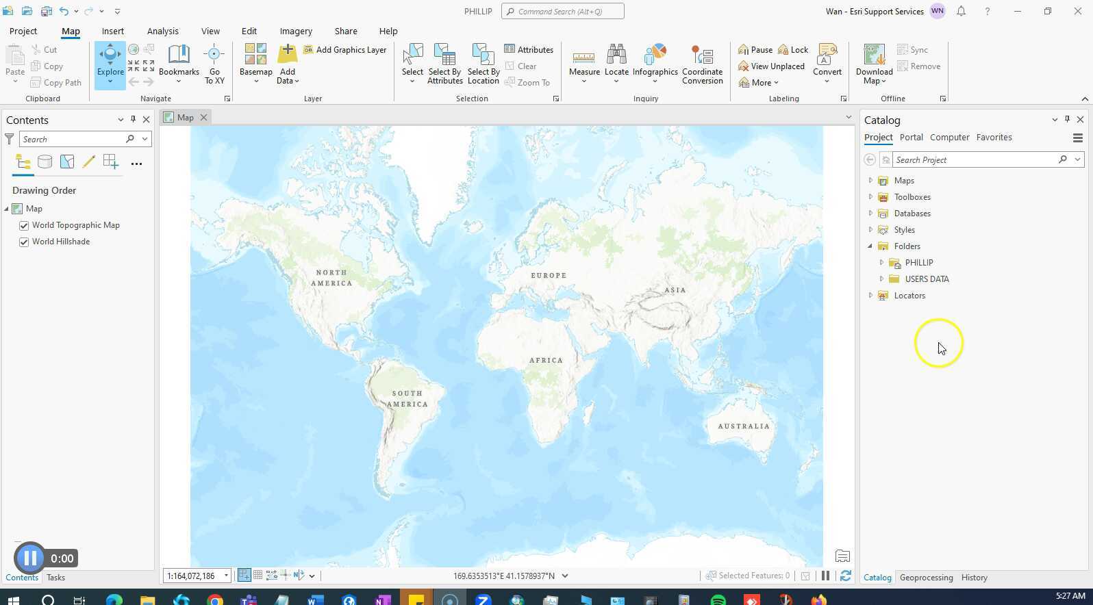Click the Attributes button
Screen dimensions: 1093x605
point(529,50)
